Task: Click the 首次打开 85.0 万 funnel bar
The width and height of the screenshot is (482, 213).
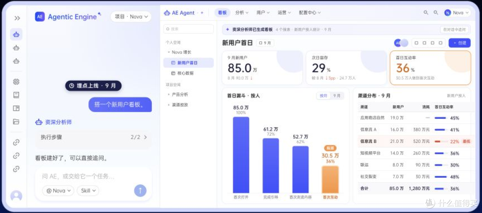Action: tap(241, 155)
